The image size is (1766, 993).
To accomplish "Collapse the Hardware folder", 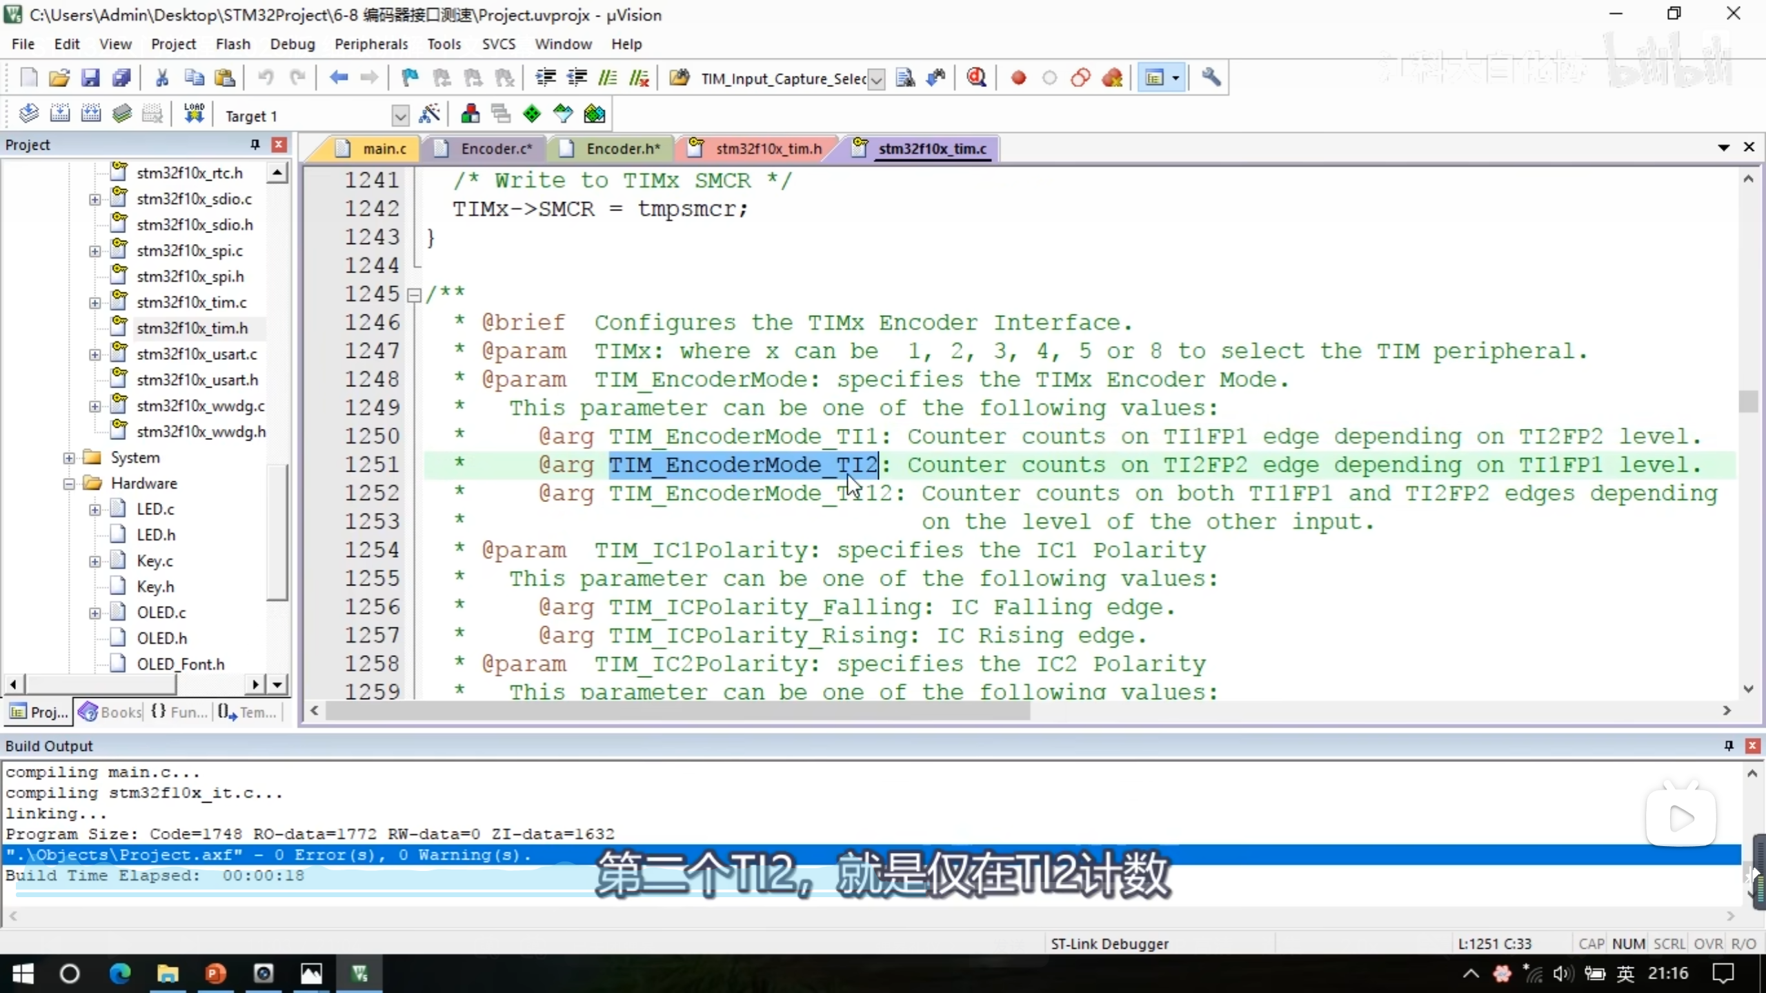I will 69,483.
